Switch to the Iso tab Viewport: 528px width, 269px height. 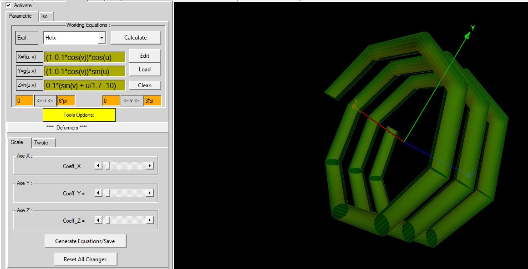pos(45,16)
